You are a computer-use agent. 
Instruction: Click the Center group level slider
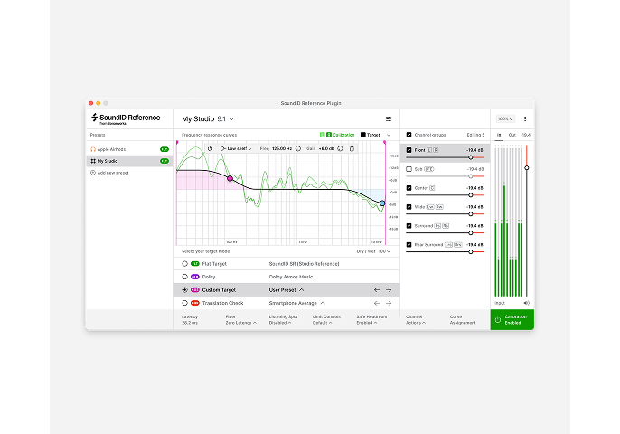[445, 195]
